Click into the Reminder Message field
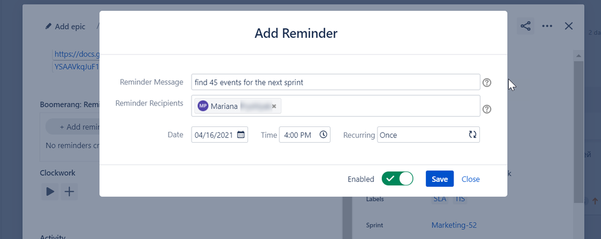Image resolution: width=601 pixels, height=239 pixels. [x=336, y=82]
